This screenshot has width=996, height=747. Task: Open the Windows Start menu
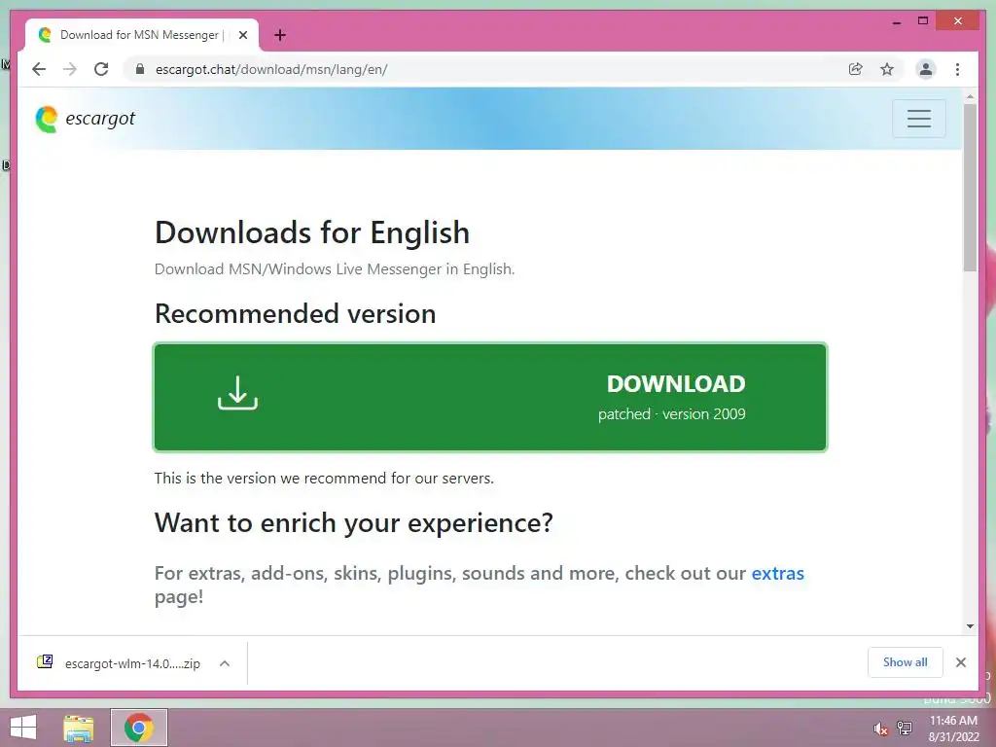[23, 728]
